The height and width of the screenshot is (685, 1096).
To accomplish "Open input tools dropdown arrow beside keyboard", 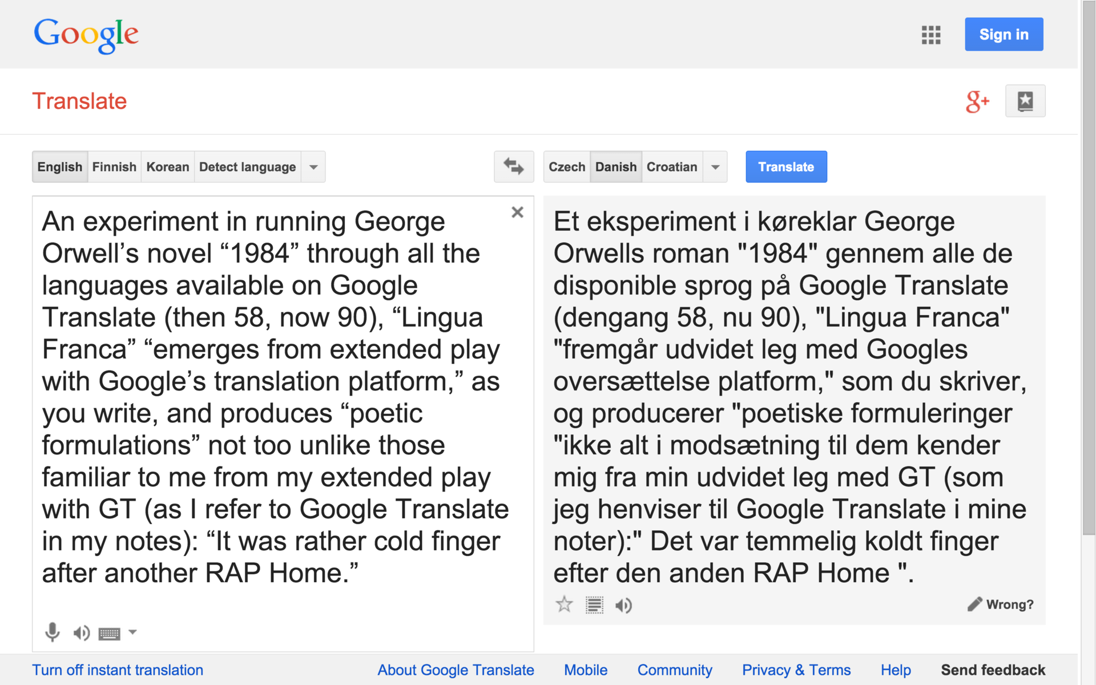I will point(132,632).
